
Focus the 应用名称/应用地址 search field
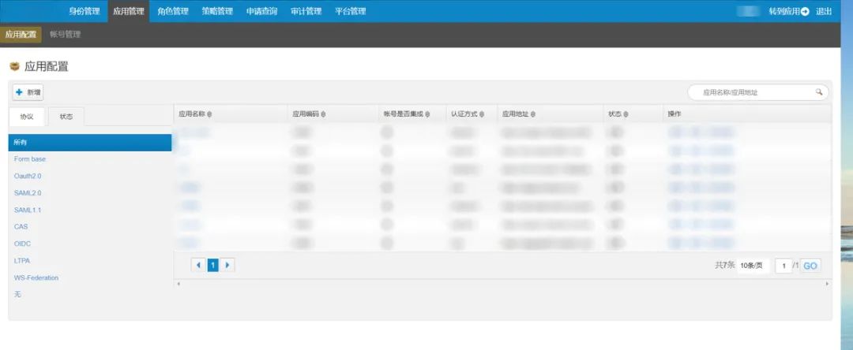(x=757, y=92)
